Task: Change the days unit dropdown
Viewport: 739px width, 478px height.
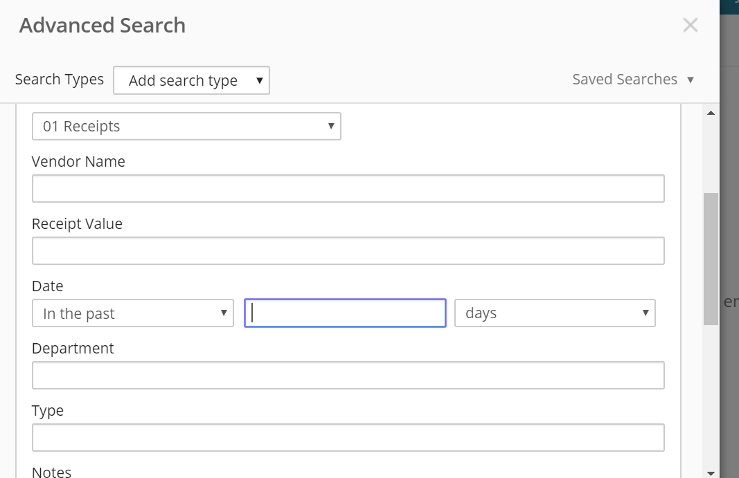Action: 554,313
